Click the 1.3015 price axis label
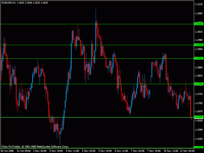Viewport: 204px width, 153px height. [199, 32]
